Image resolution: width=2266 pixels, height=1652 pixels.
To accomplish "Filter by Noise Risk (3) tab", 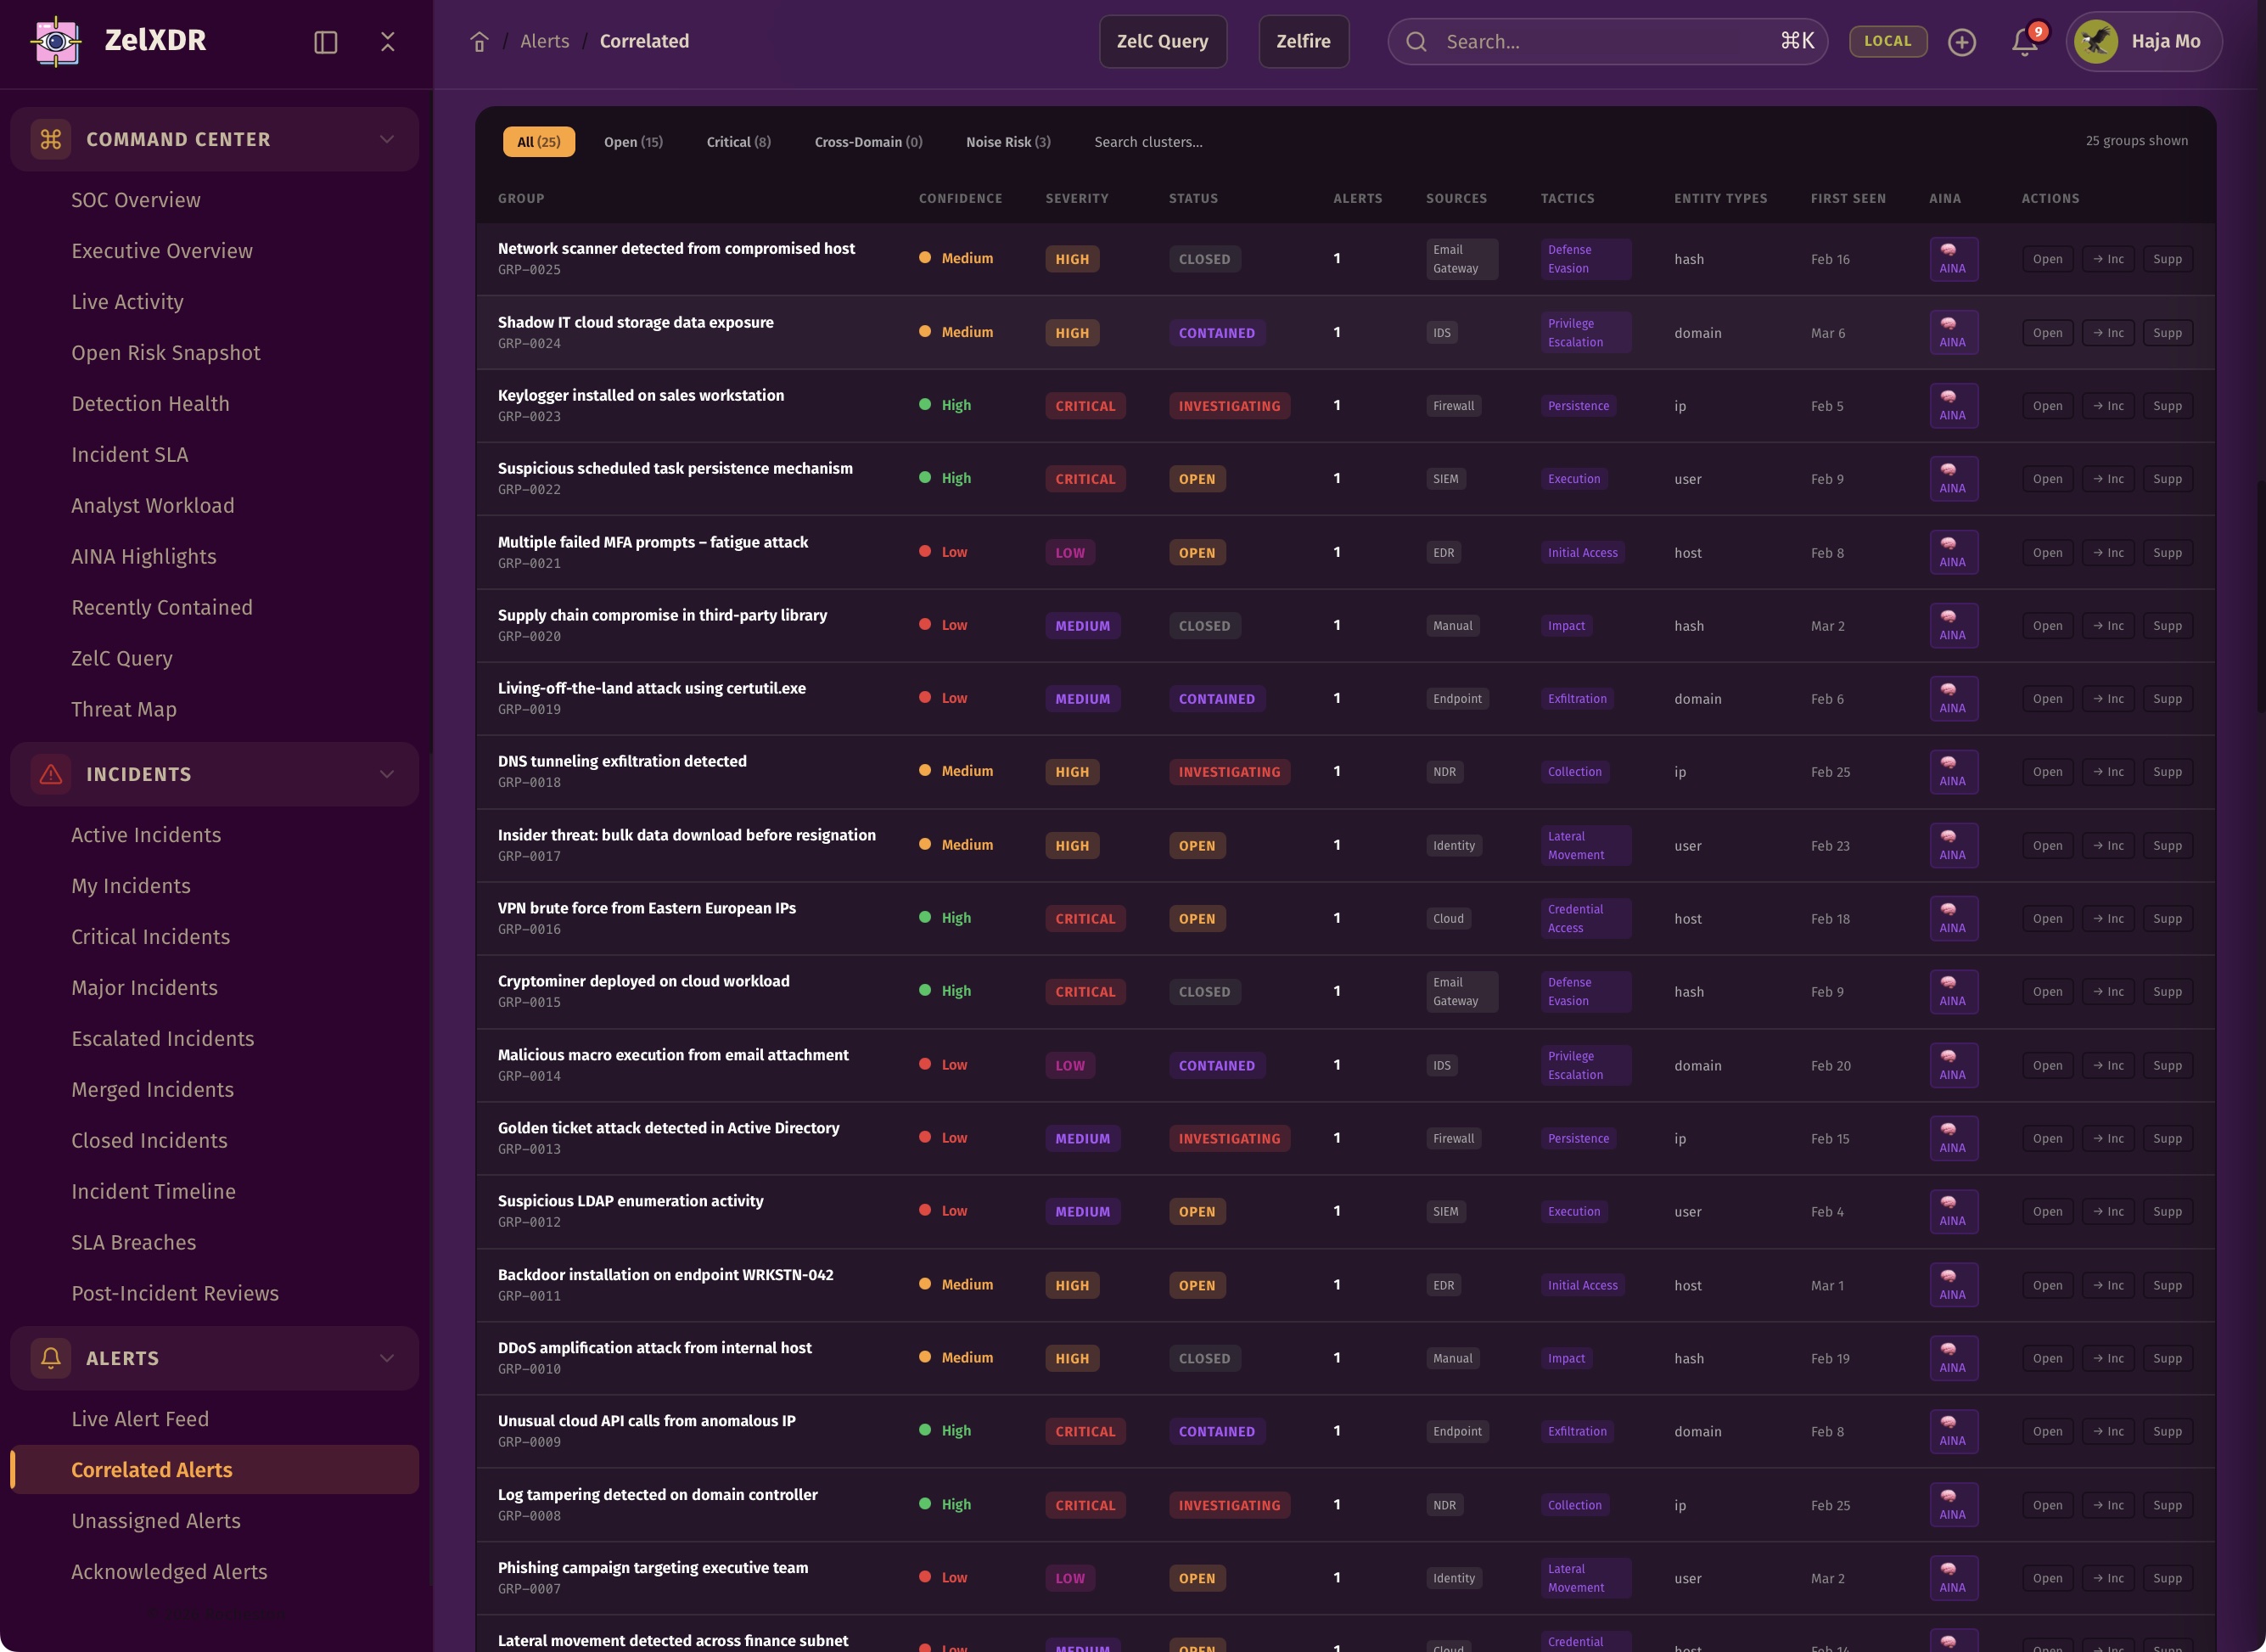I will coord(1007,142).
